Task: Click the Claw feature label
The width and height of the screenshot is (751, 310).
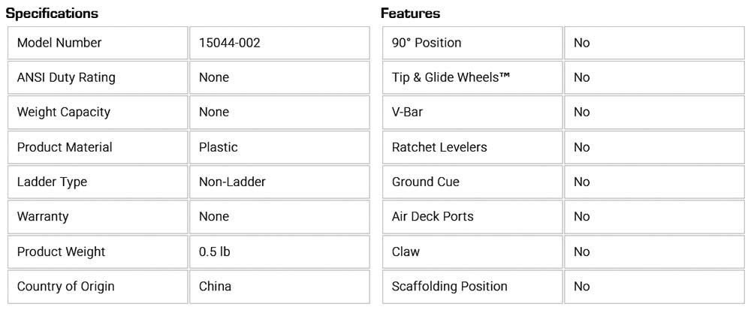Action: click(x=406, y=251)
